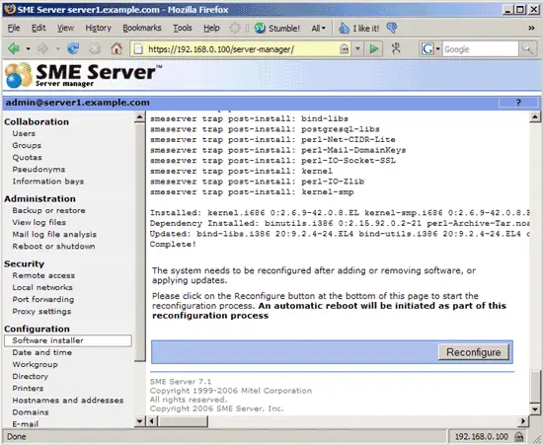Open the Local networks link

click(x=42, y=287)
